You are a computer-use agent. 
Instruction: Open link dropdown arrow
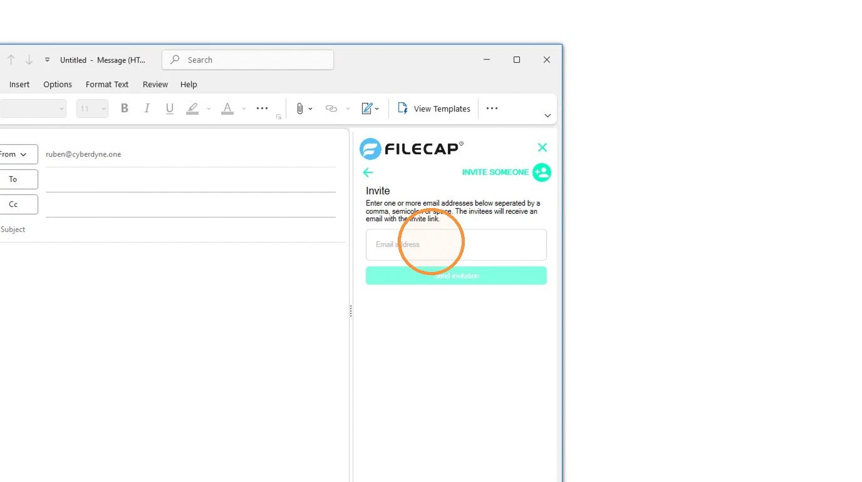tap(348, 109)
